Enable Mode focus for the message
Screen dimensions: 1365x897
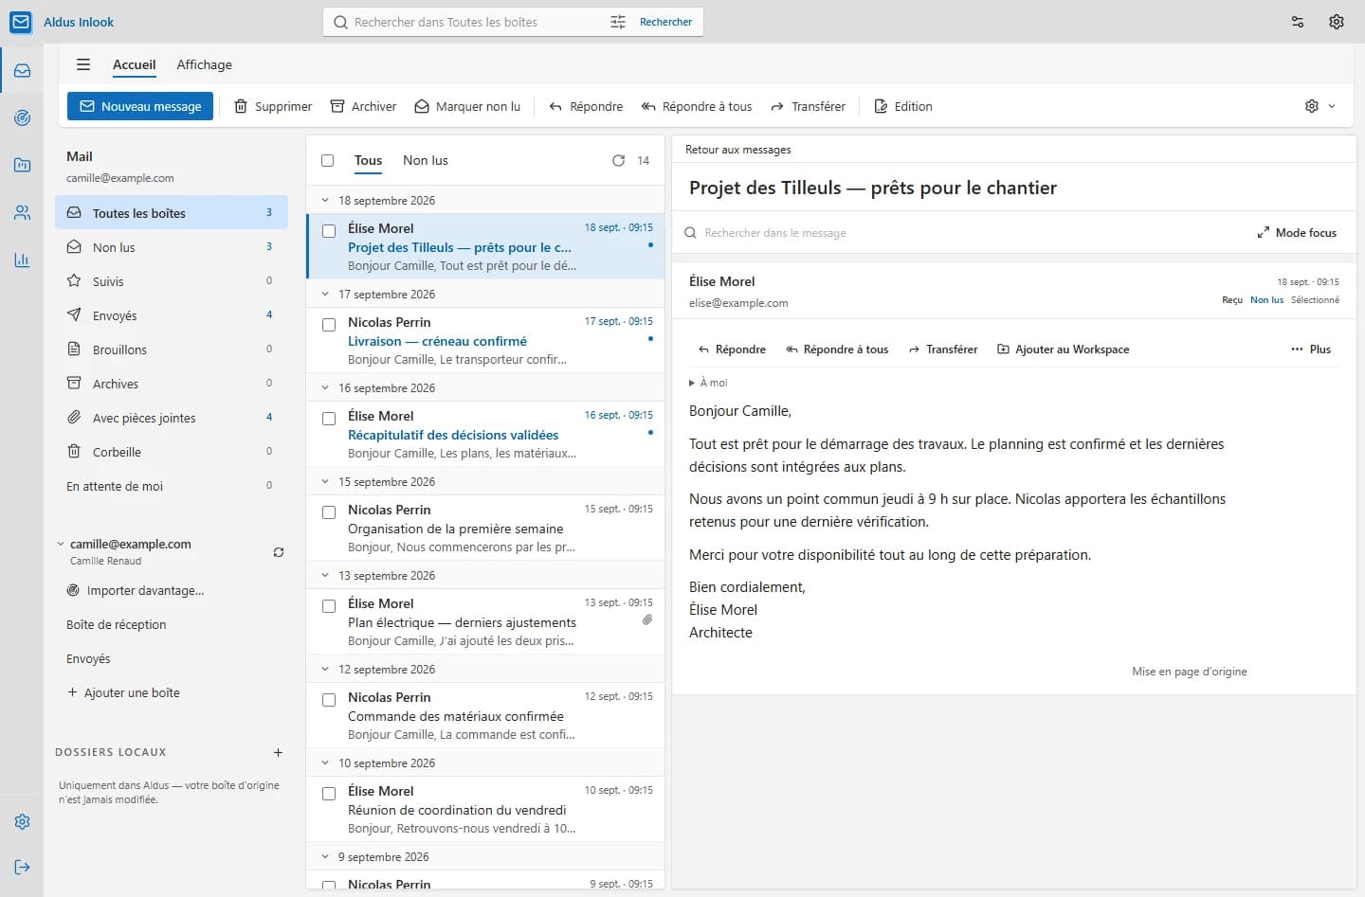(x=1297, y=233)
